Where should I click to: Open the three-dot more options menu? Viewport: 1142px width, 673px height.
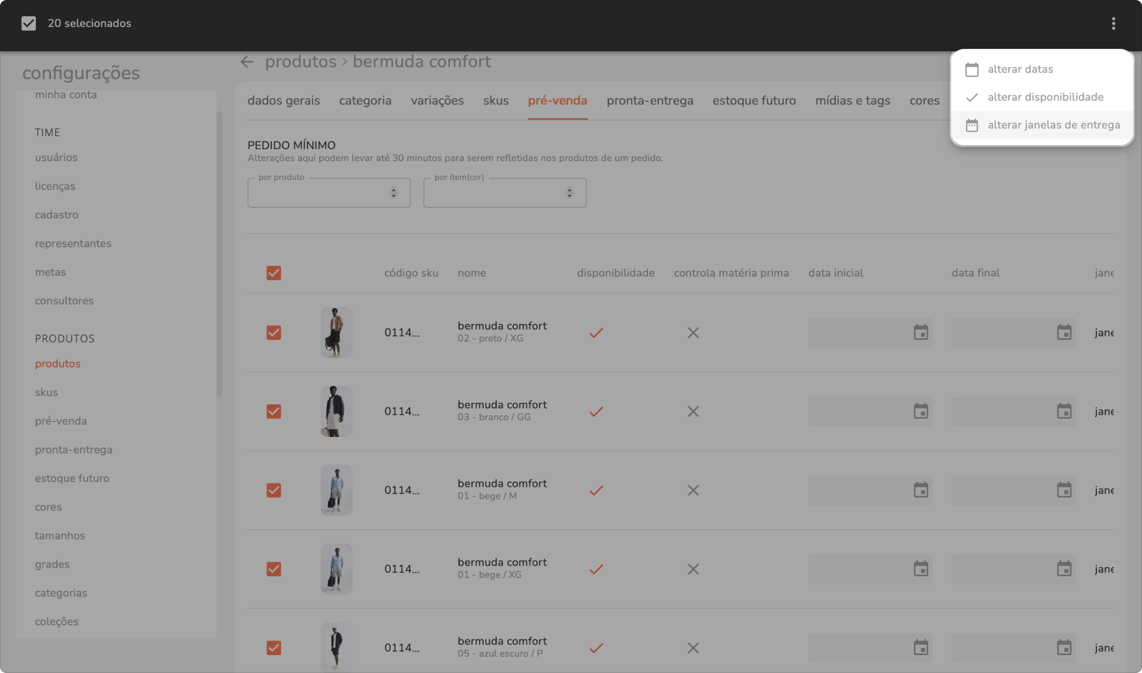1113,23
